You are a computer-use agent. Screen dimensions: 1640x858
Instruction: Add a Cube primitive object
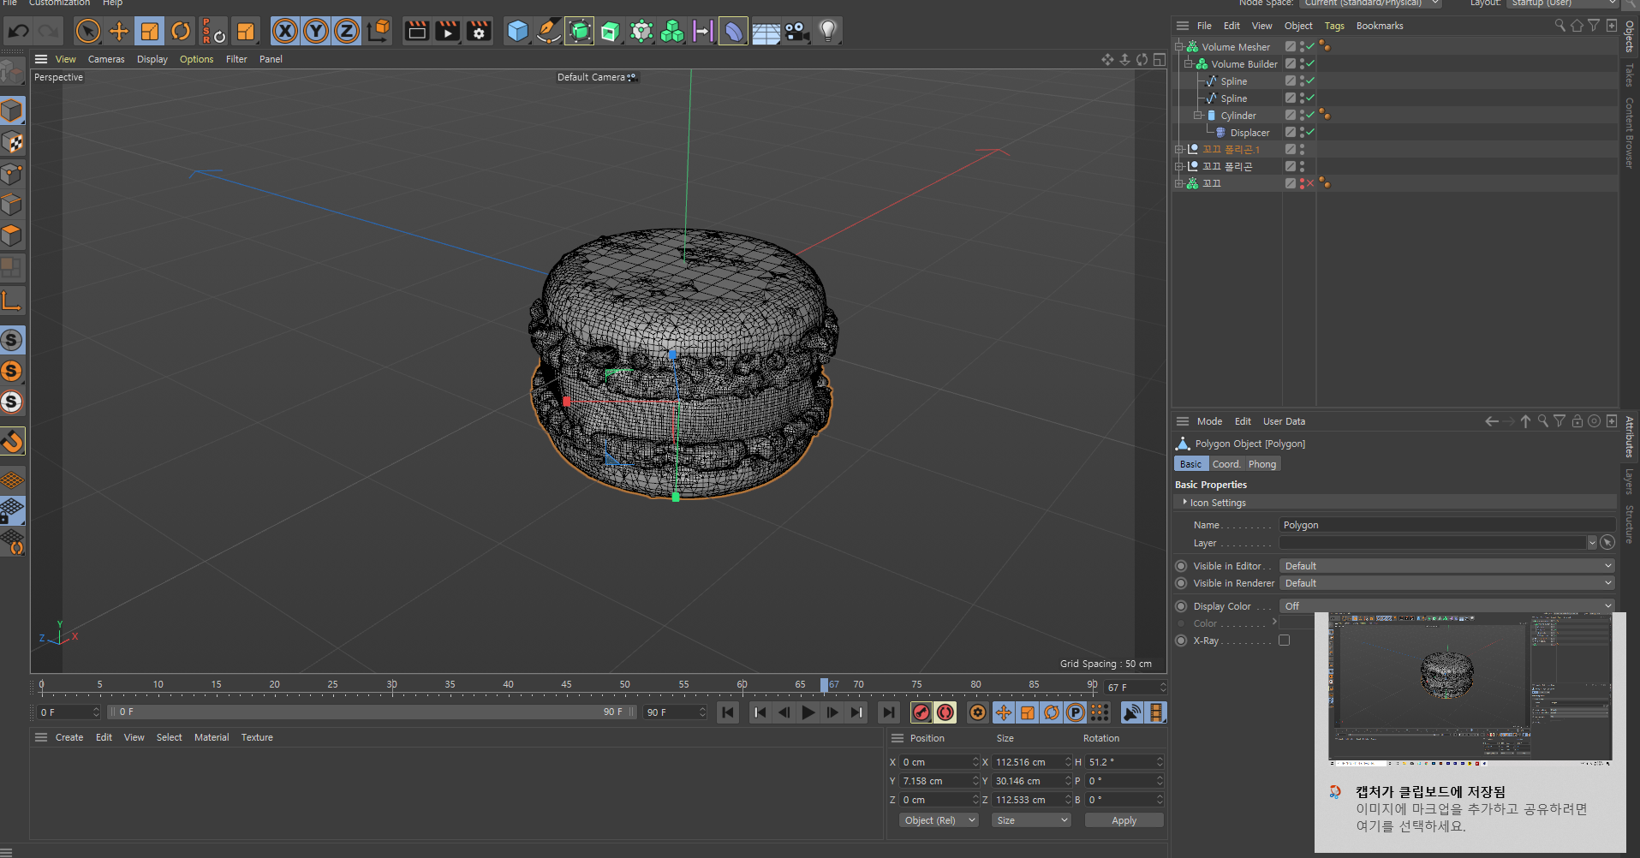coord(518,32)
